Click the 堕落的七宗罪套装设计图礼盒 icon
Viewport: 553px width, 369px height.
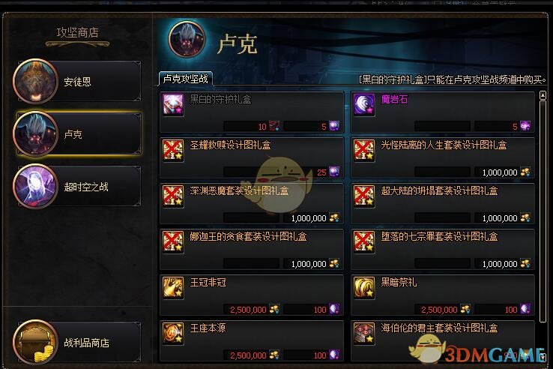coord(364,241)
